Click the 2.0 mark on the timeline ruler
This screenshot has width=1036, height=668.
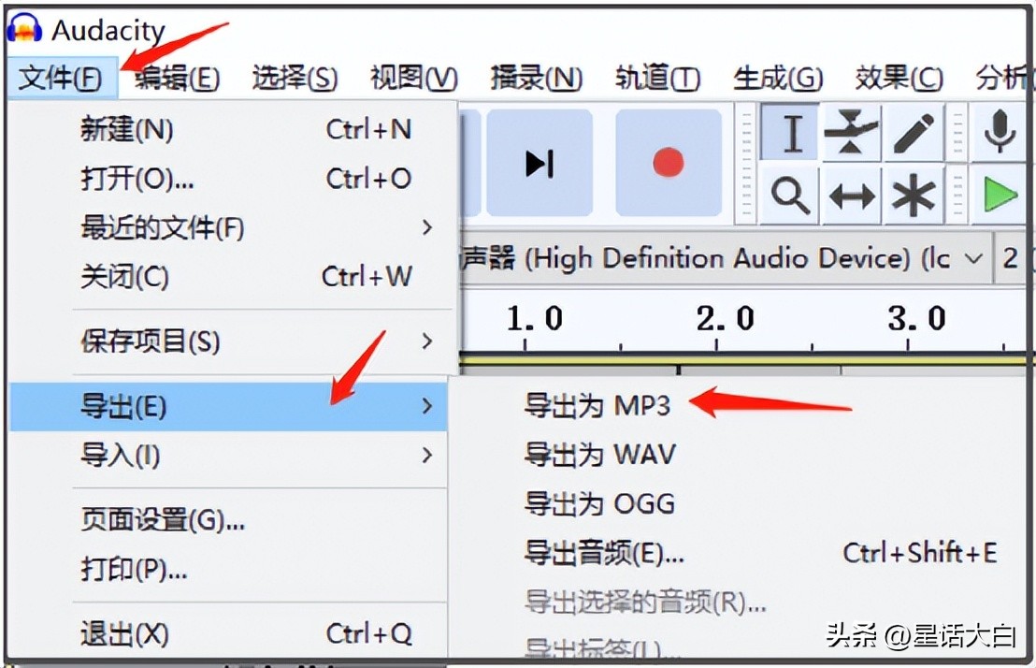tap(727, 318)
